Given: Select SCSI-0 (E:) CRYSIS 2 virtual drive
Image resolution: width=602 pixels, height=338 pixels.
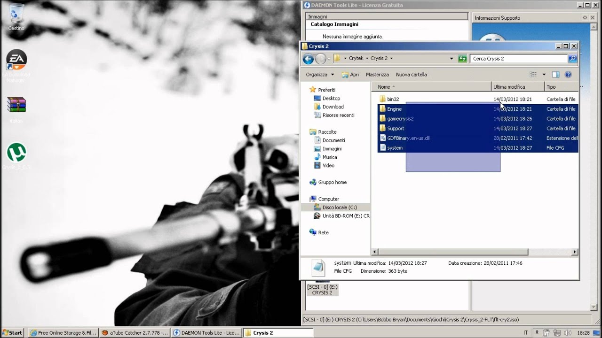Looking at the screenshot, I should (322, 287).
